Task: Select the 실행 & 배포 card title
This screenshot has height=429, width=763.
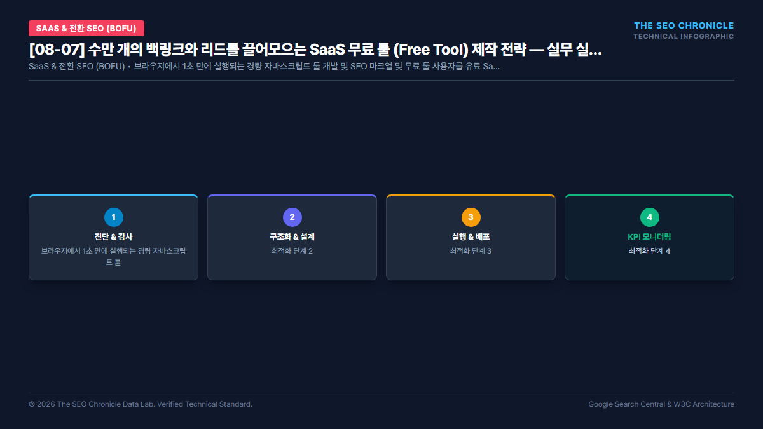Action: (471, 236)
